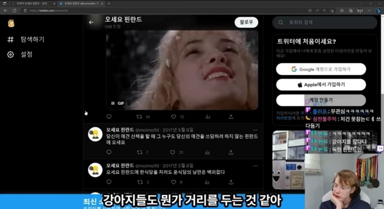The width and height of the screenshot is (384, 209).
Task: Sign up with Google 계정으로 가입하기
Action: [321, 69]
